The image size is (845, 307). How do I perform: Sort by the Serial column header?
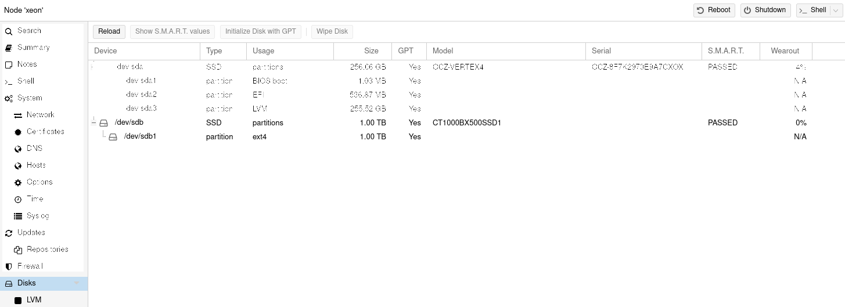click(x=644, y=51)
